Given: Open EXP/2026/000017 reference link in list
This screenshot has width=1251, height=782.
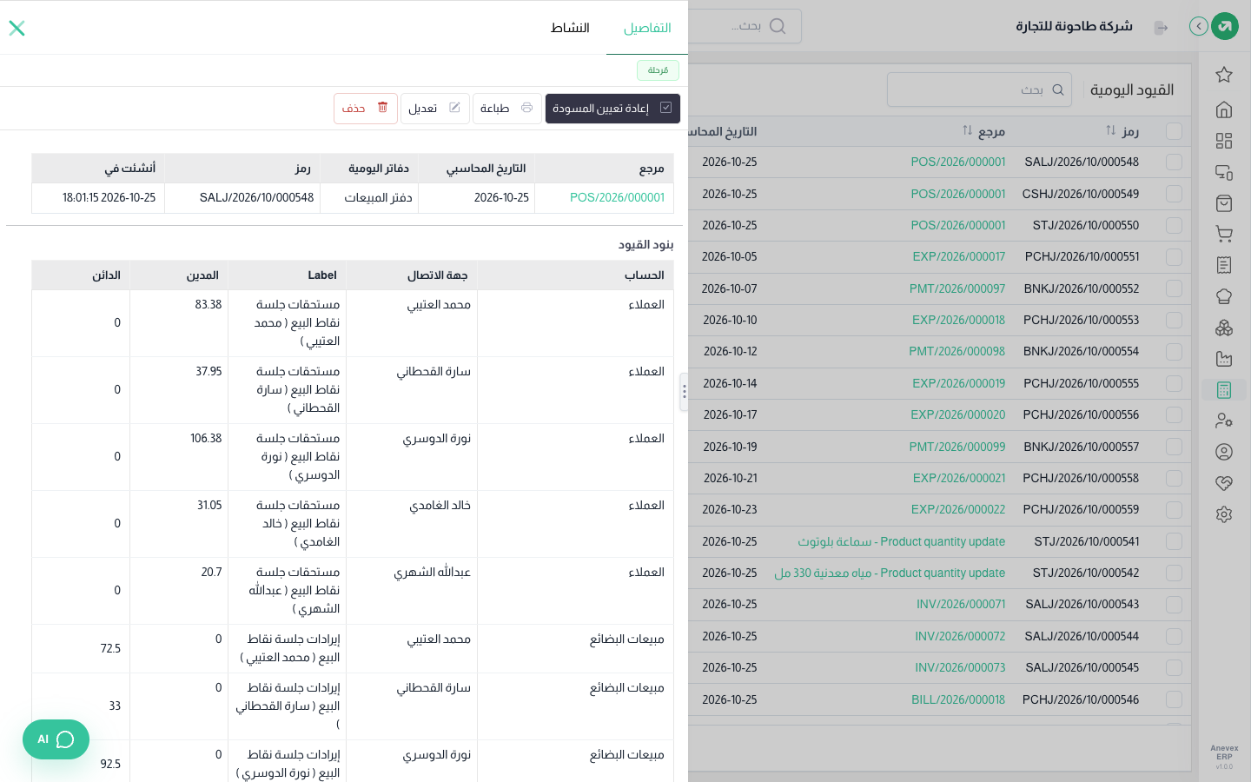Looking at the screenshot, I should point(958,257).
